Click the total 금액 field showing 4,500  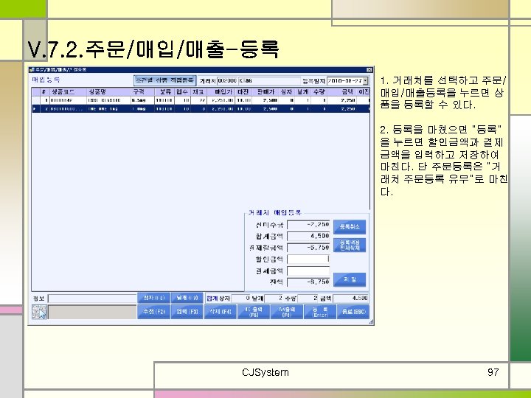pyautogui.click(x=351, y=298)
